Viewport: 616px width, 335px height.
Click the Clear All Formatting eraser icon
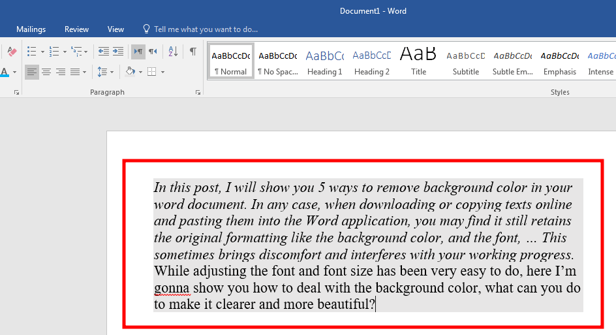(x=12, y=52)
